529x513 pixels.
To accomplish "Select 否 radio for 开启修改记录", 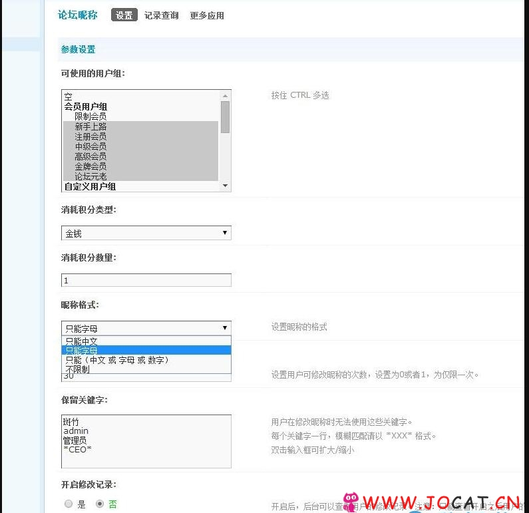I will 100,504.
